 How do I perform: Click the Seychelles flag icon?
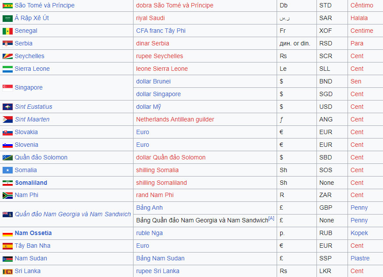(x=7, y=56)
